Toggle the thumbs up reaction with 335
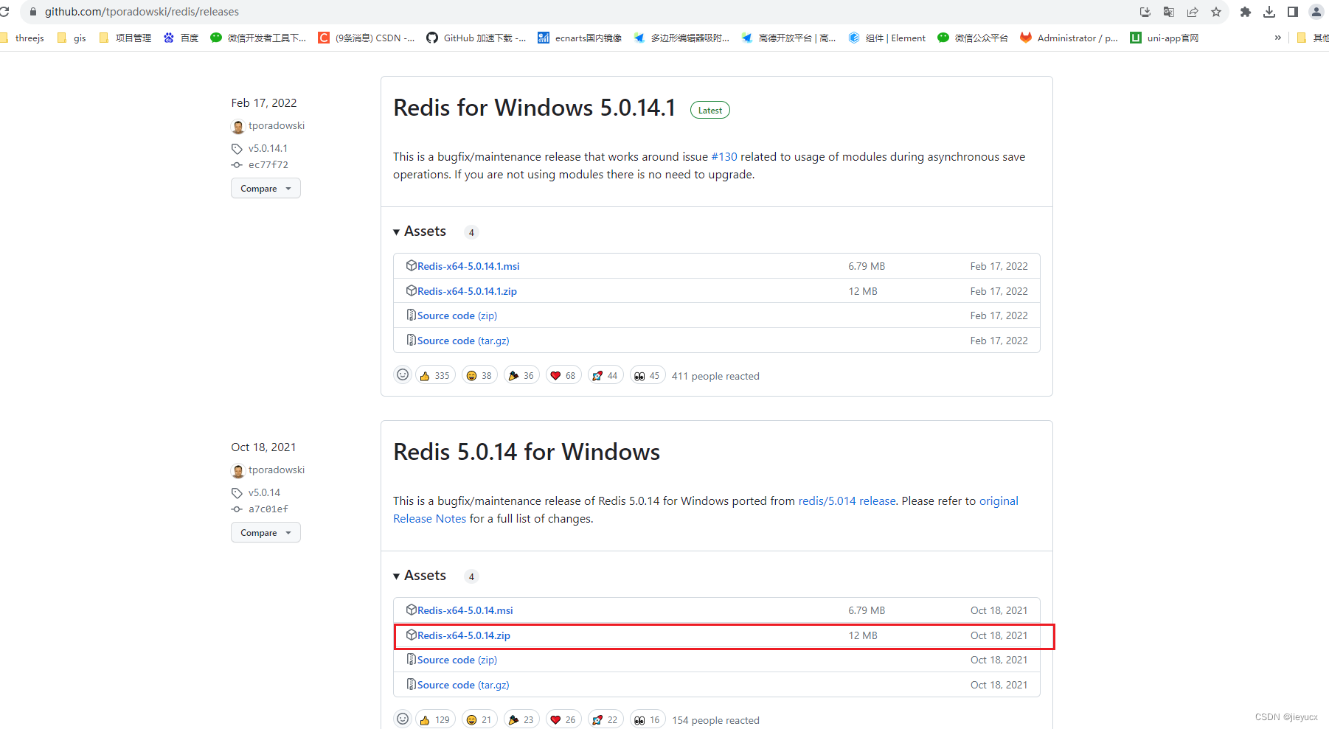Image resolution: width=1329 pixels, height=729 pixels. (435, 376)
